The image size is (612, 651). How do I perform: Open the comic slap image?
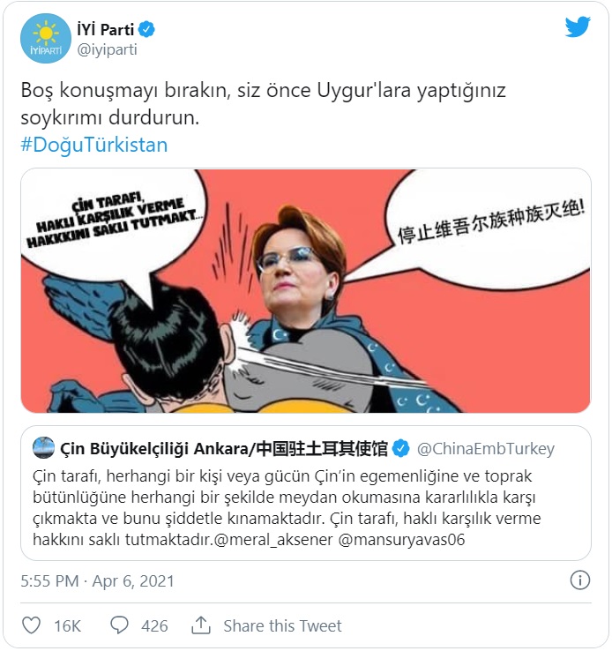pyautogui.click(x=306, y=290)
